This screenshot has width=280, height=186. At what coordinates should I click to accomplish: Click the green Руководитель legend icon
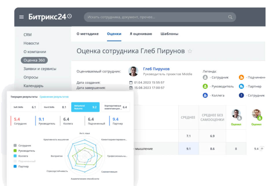[205, 86]
